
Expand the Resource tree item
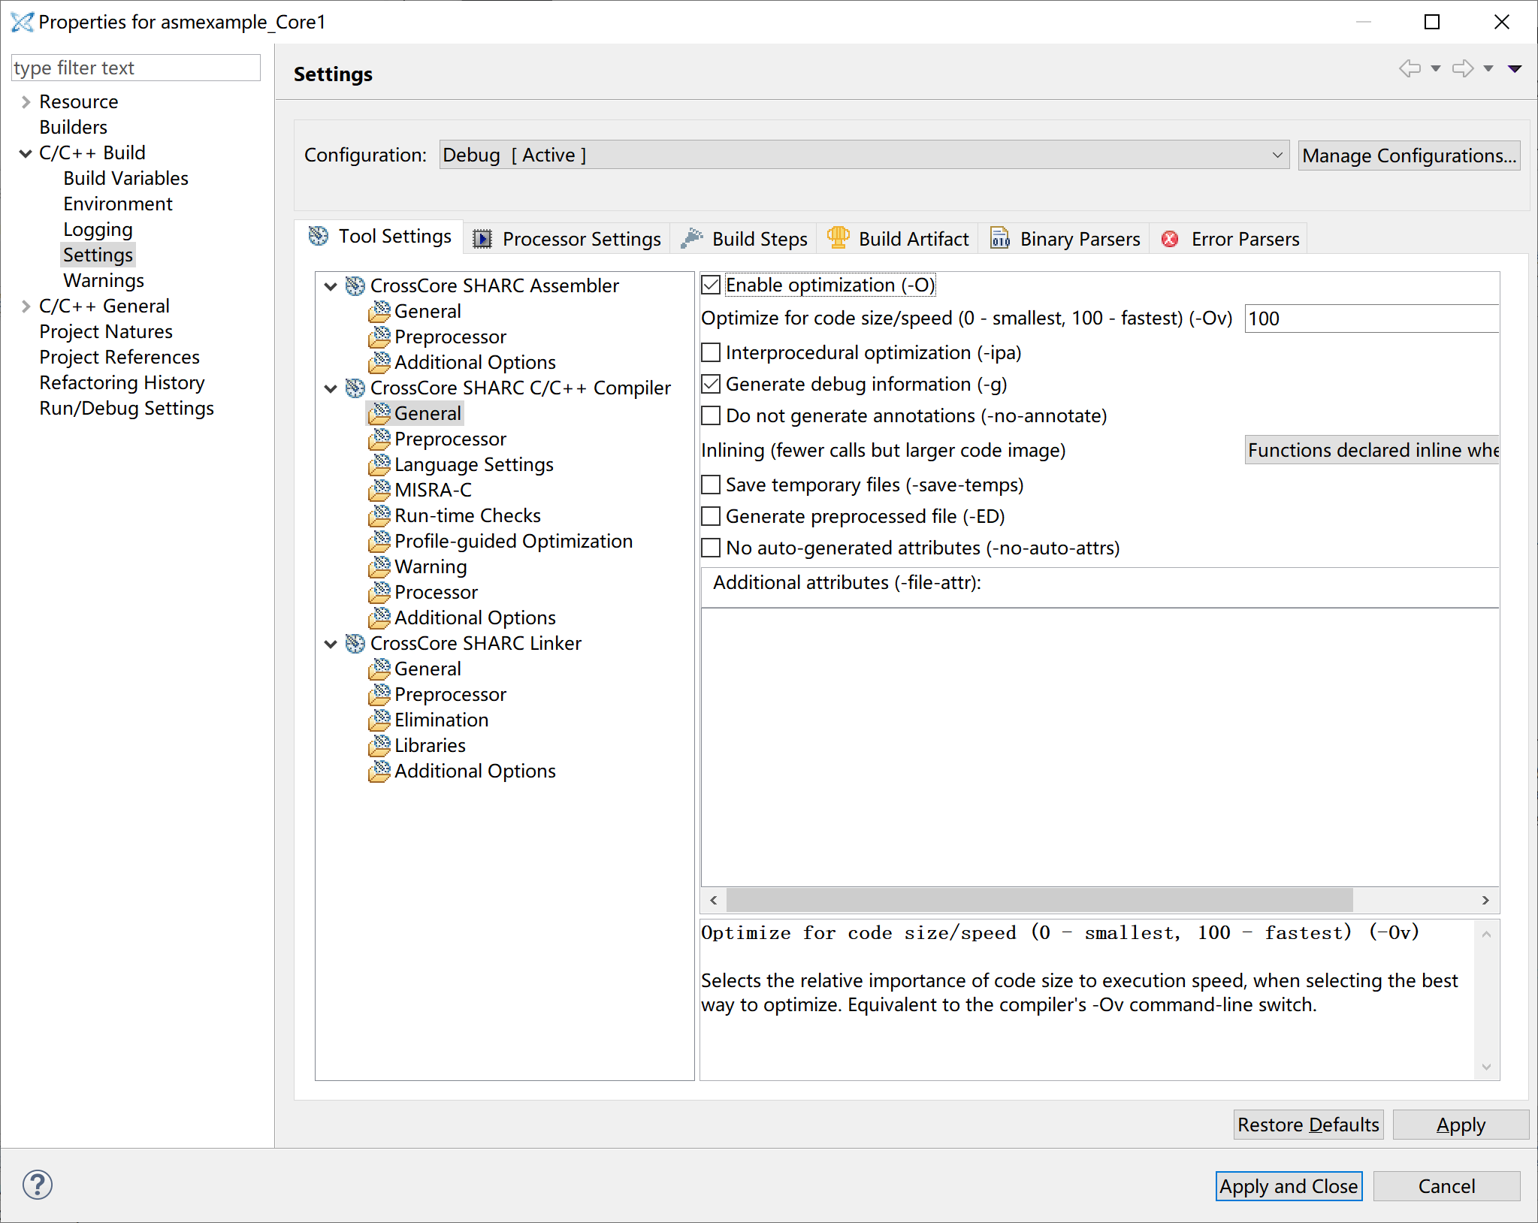pos(26,101)
